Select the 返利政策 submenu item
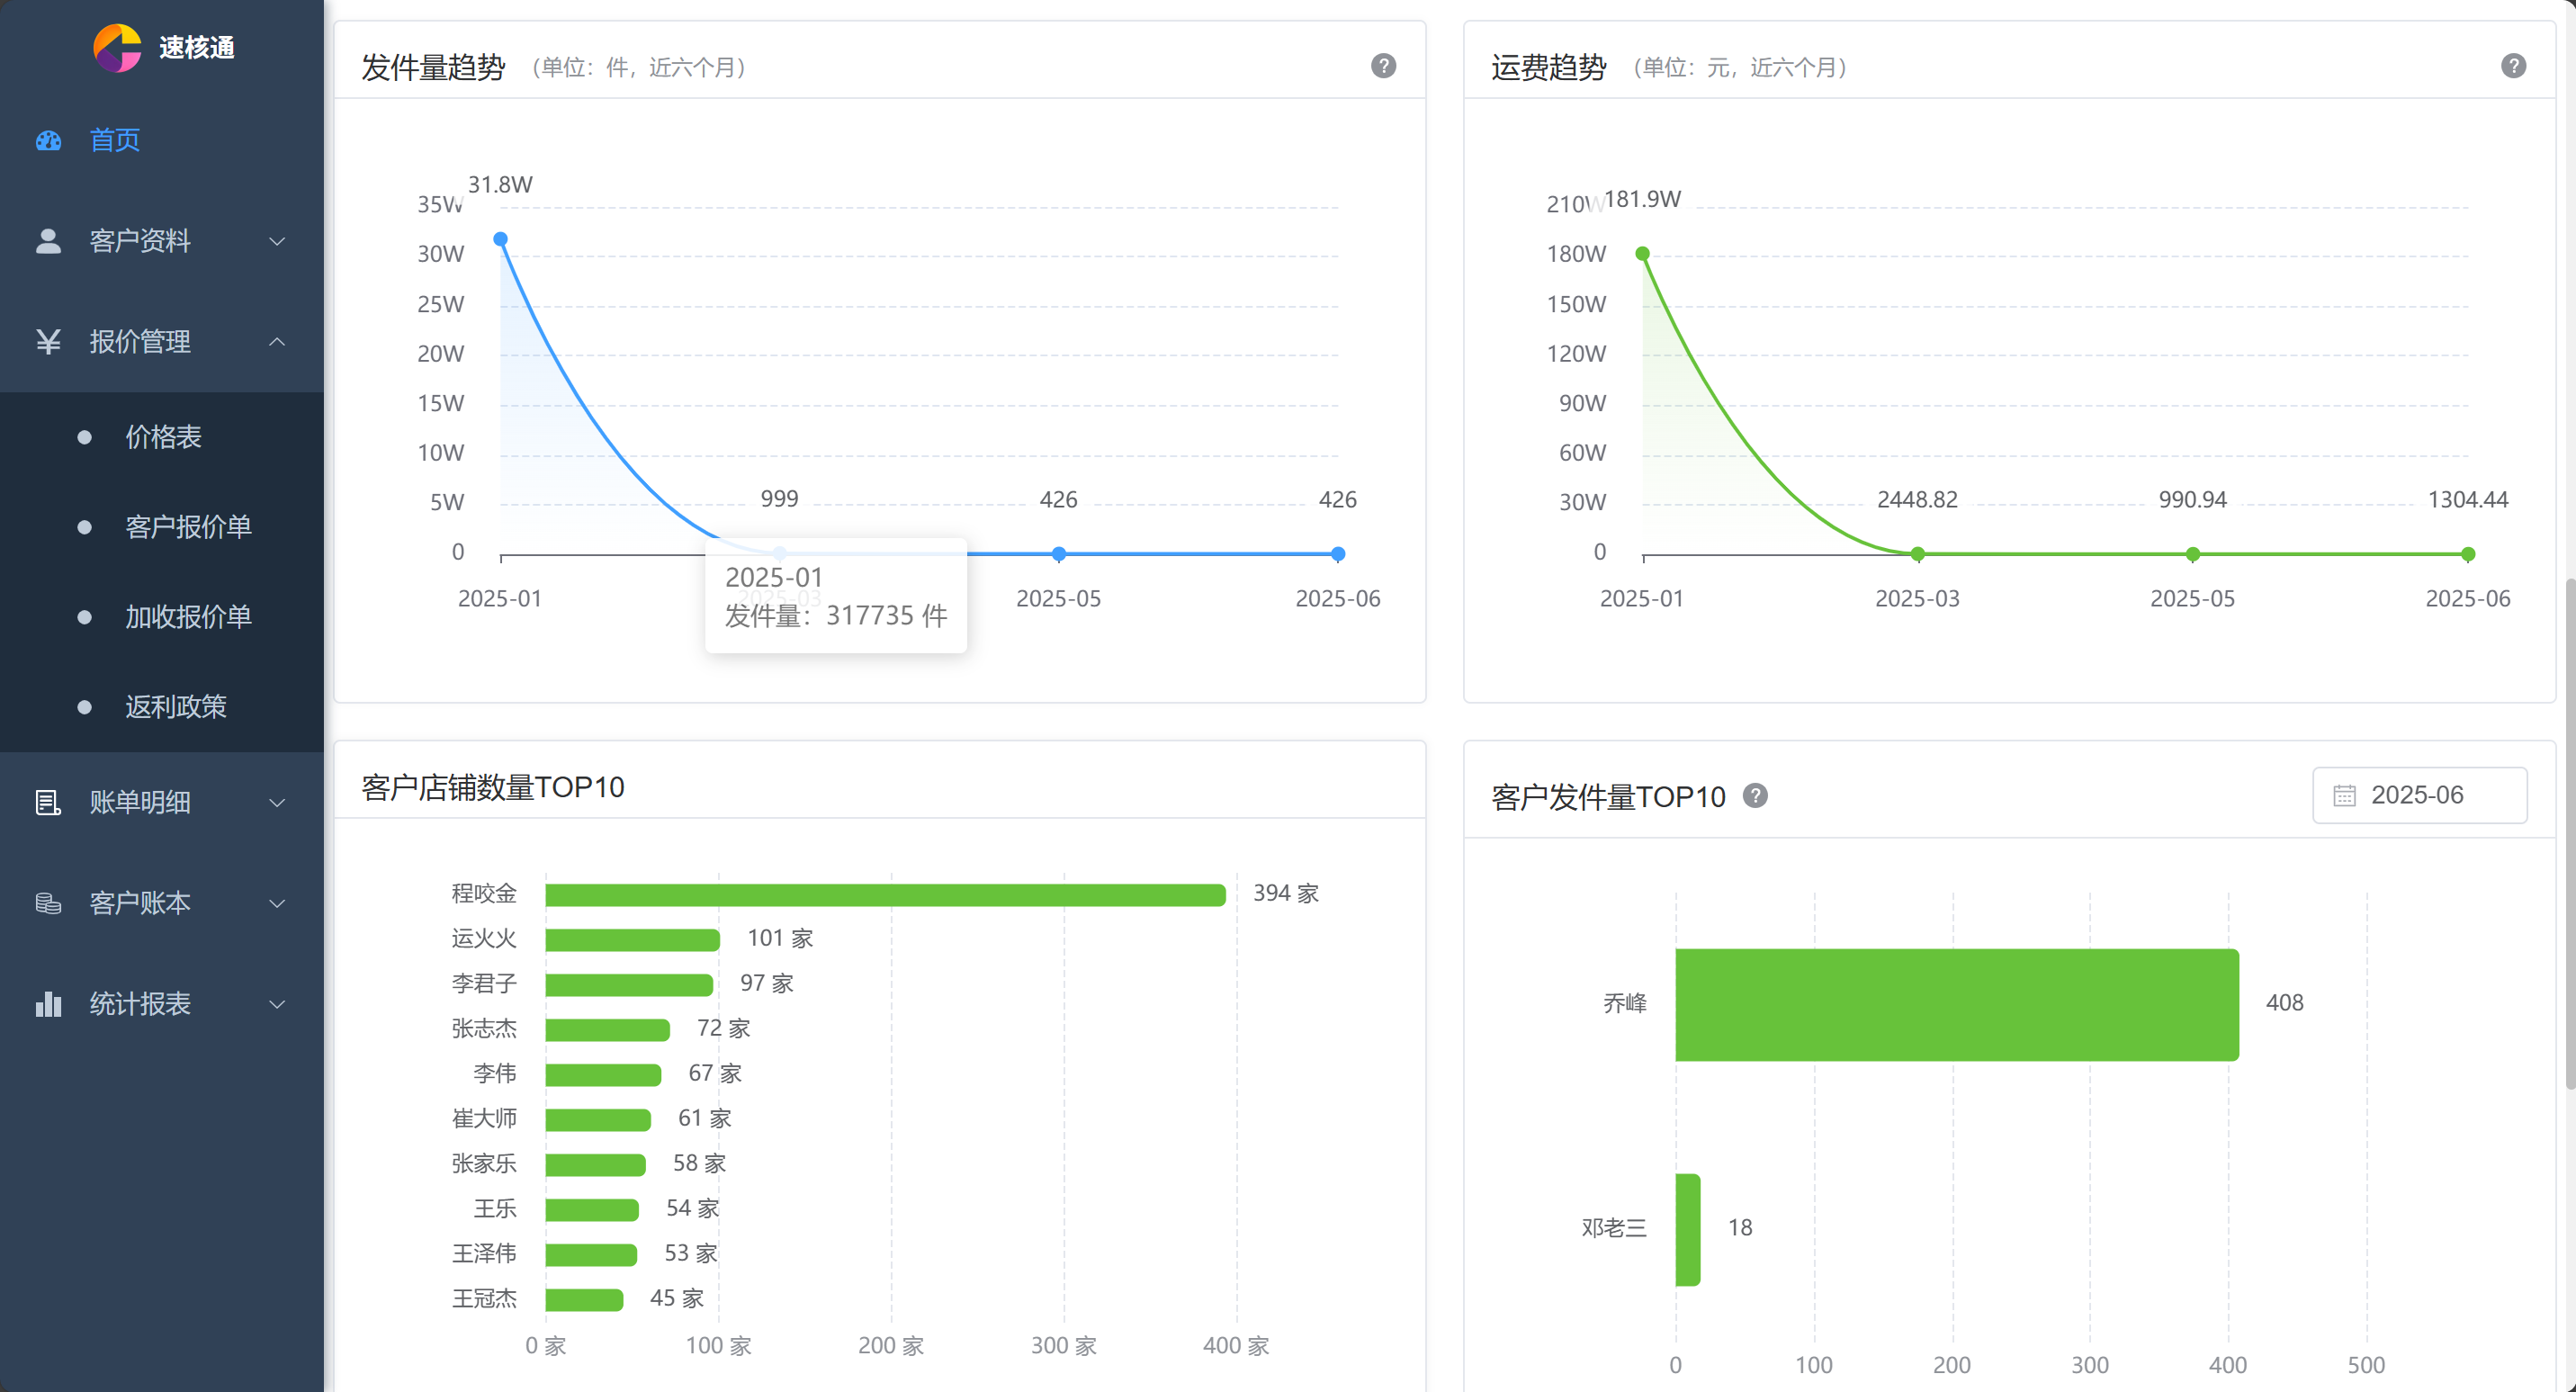 tap(175, 707)
